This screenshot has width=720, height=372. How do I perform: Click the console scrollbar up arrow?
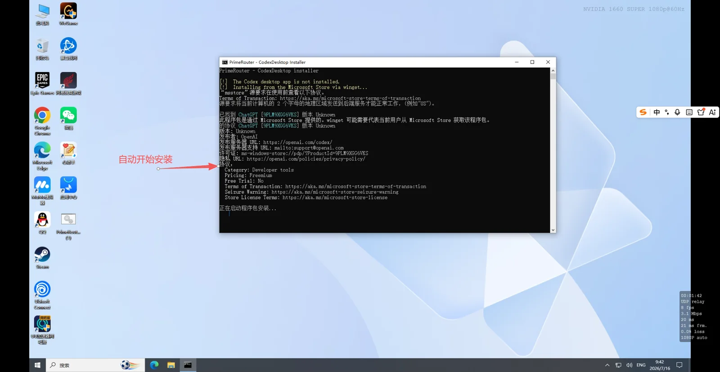(553, 71)
